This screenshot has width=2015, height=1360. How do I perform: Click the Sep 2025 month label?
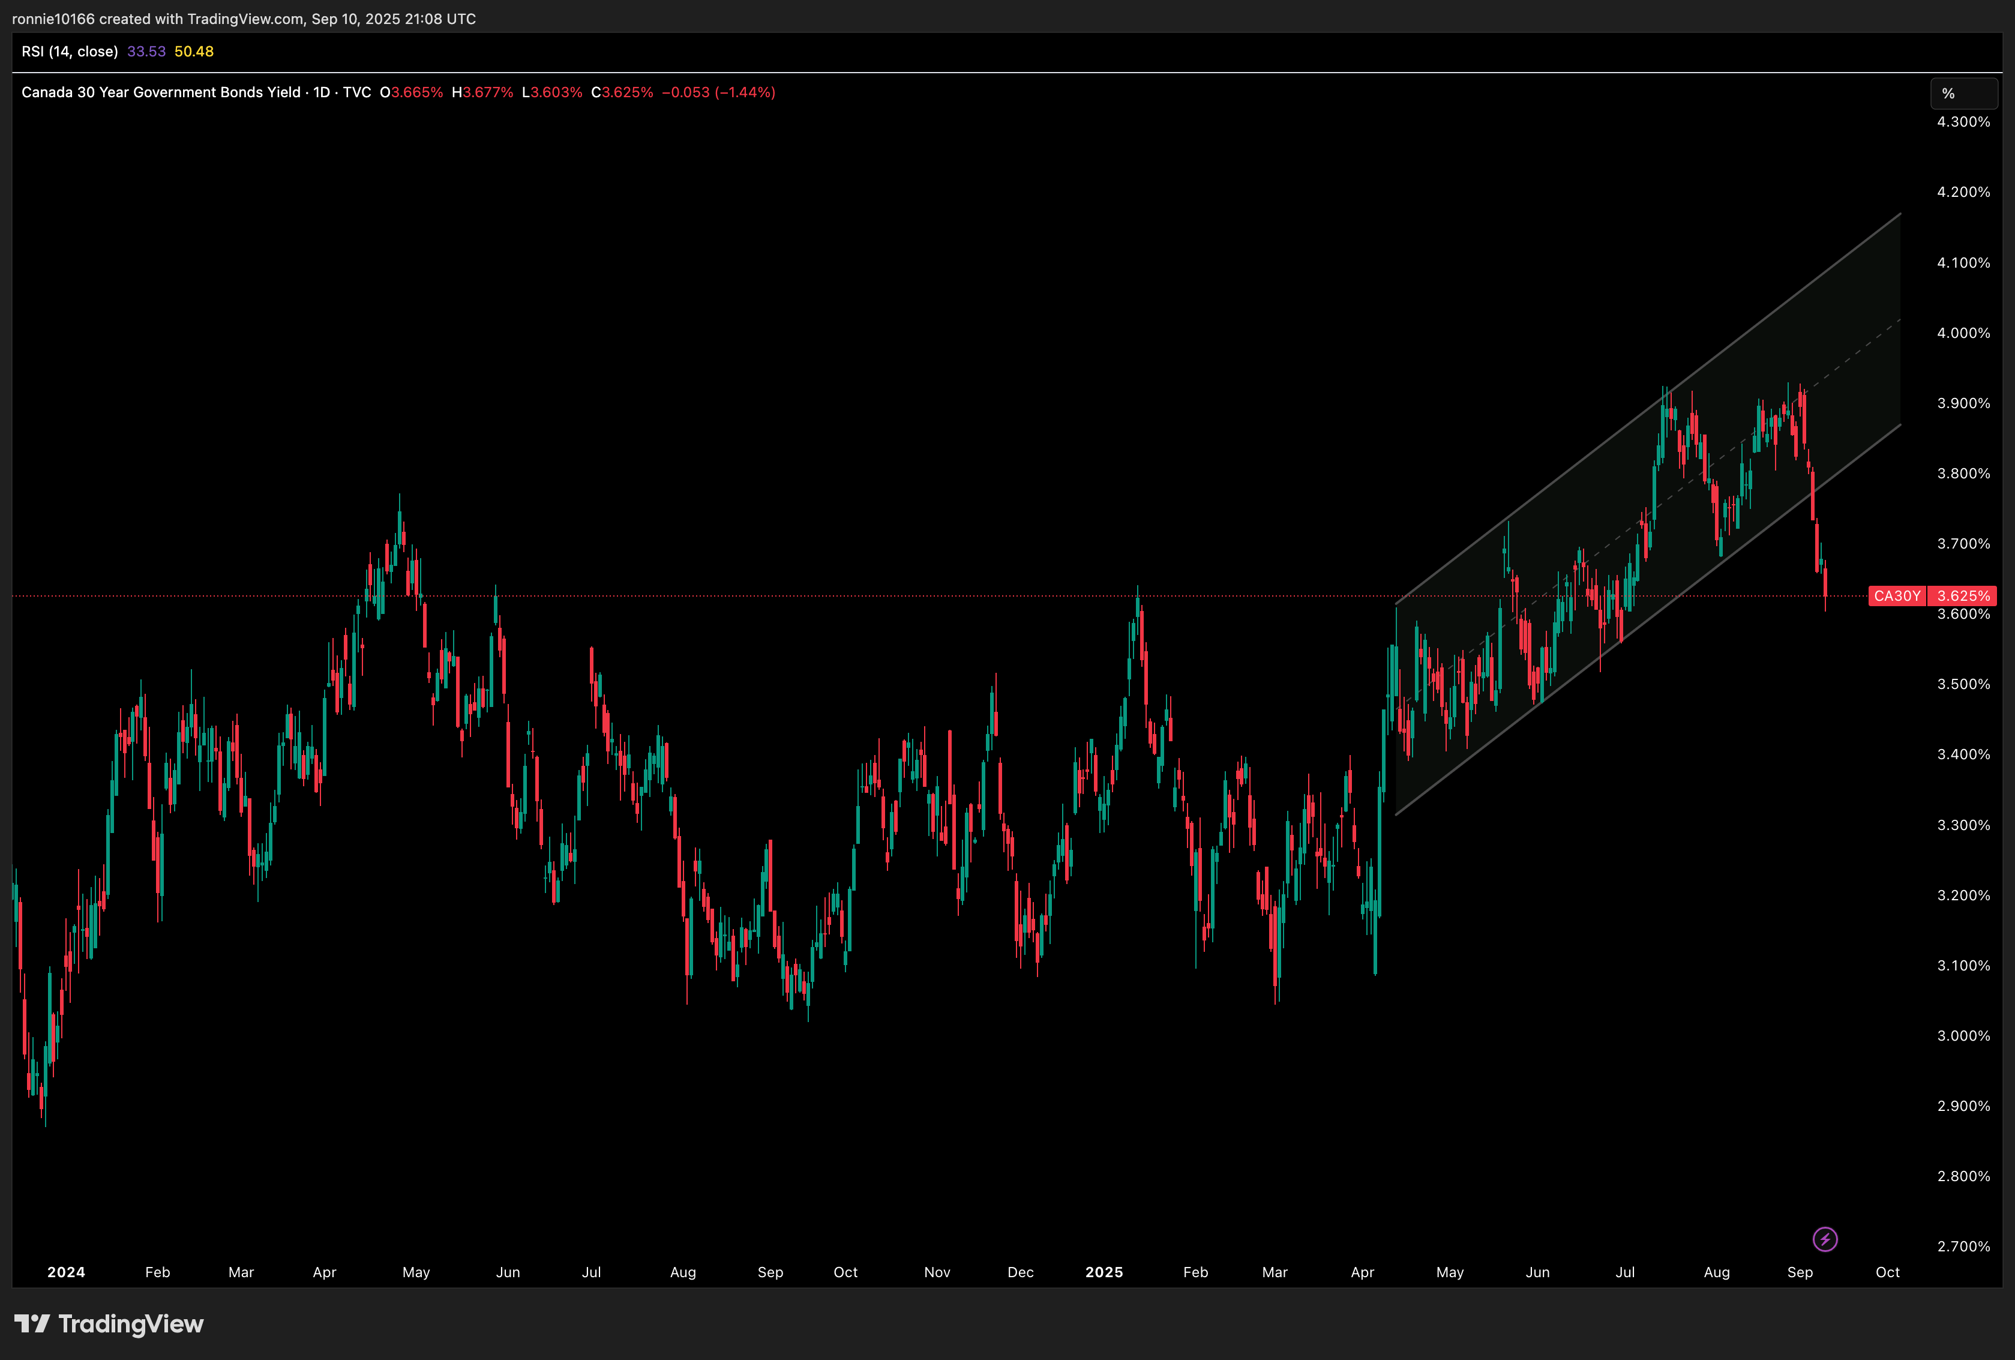(x=1799, y=1272)
